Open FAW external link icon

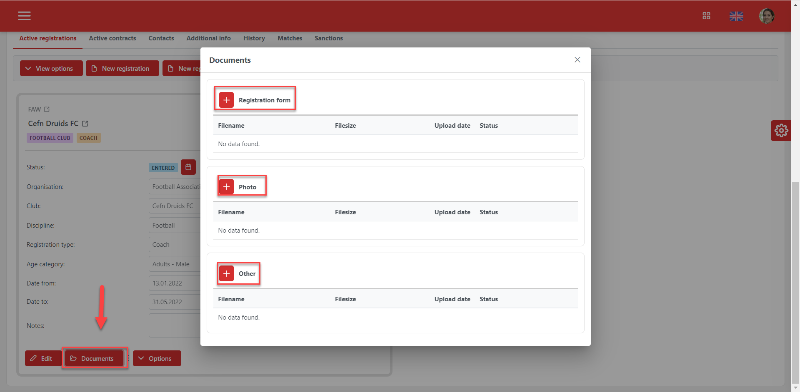pos(47,109)
